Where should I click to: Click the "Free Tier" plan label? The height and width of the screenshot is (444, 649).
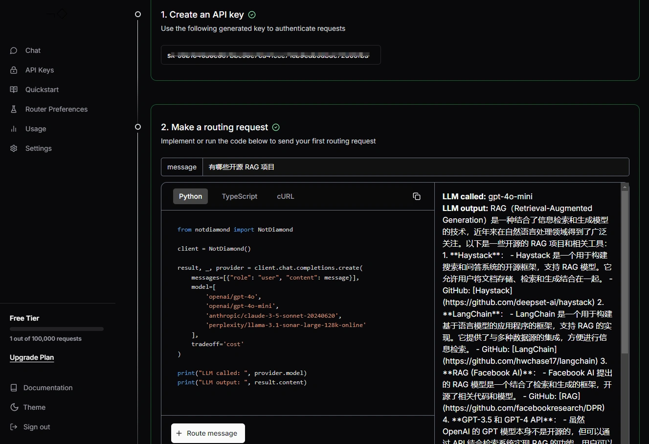[x=24, y=318]
